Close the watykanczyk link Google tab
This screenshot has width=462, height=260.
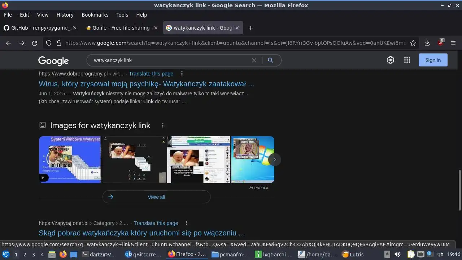point(237,28)
